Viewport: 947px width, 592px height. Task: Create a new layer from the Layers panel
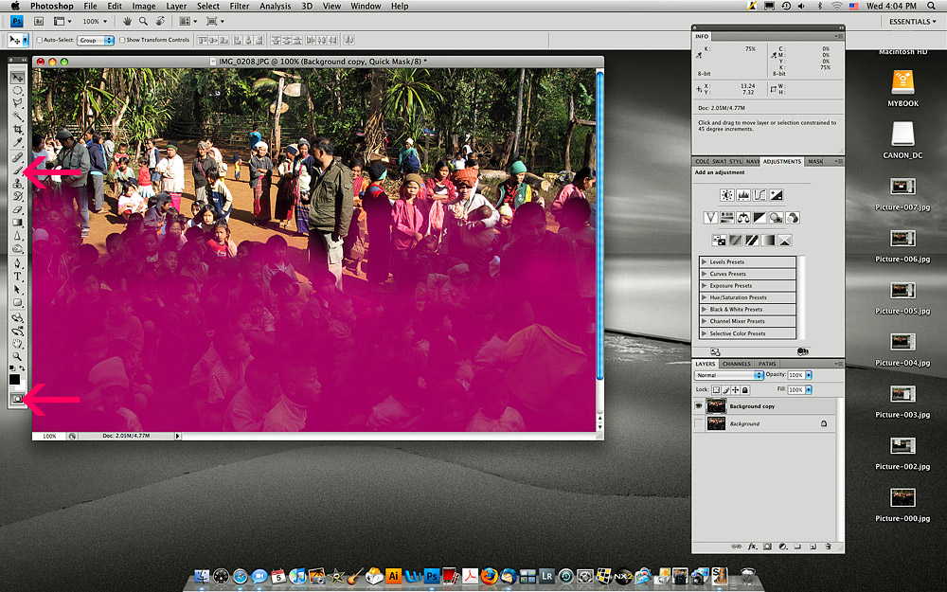(813, 547)
